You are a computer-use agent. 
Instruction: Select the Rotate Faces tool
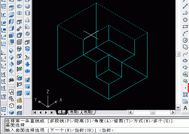19,49
